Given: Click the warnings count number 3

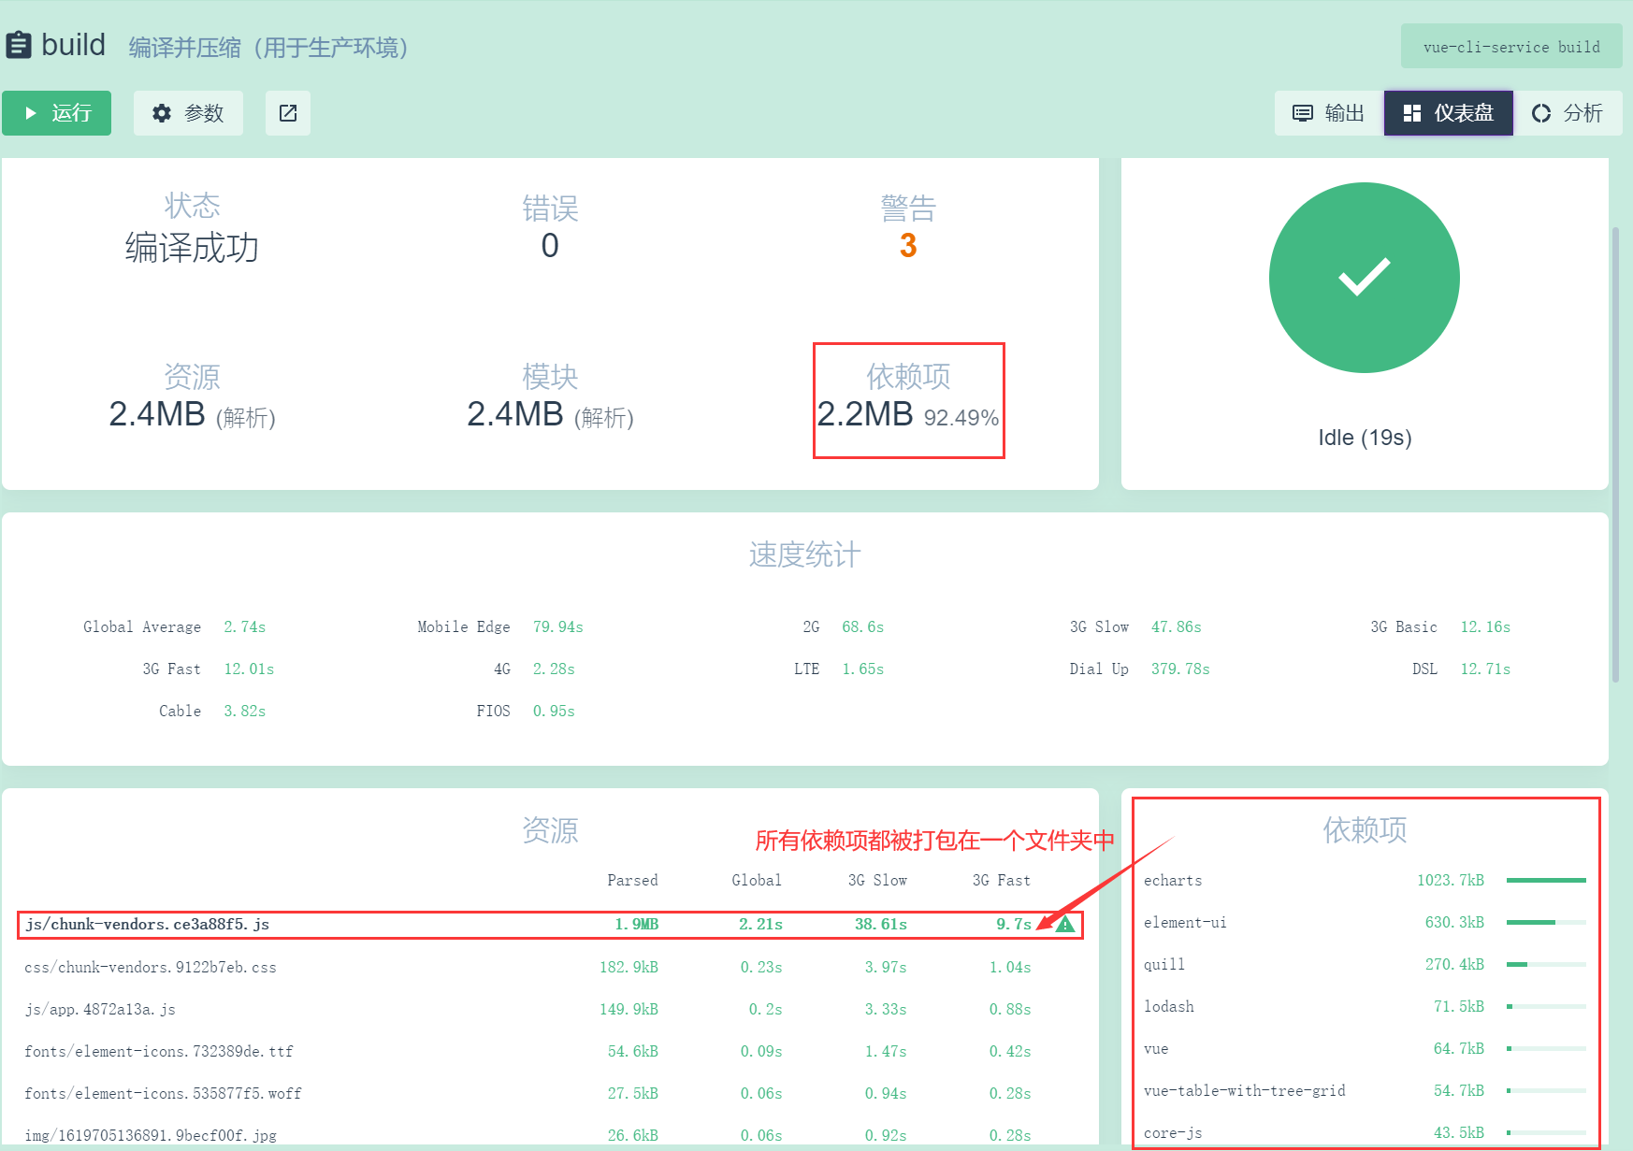Looking at the screenshot, I should coord(907,246).
